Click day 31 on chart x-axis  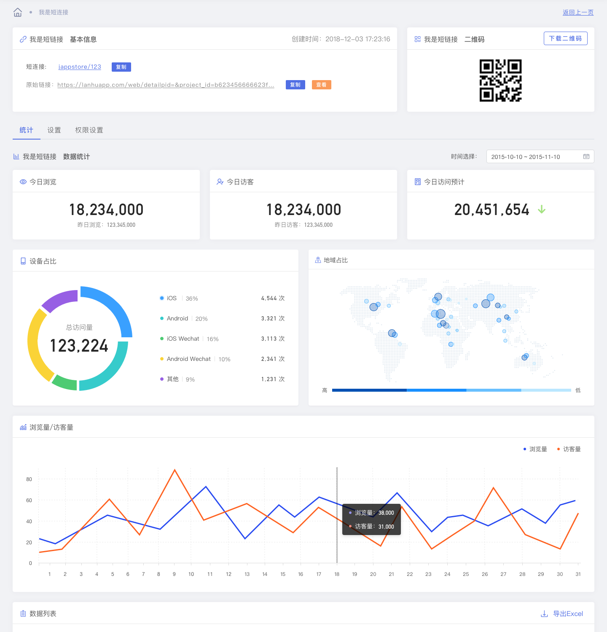tap(578, 574)
